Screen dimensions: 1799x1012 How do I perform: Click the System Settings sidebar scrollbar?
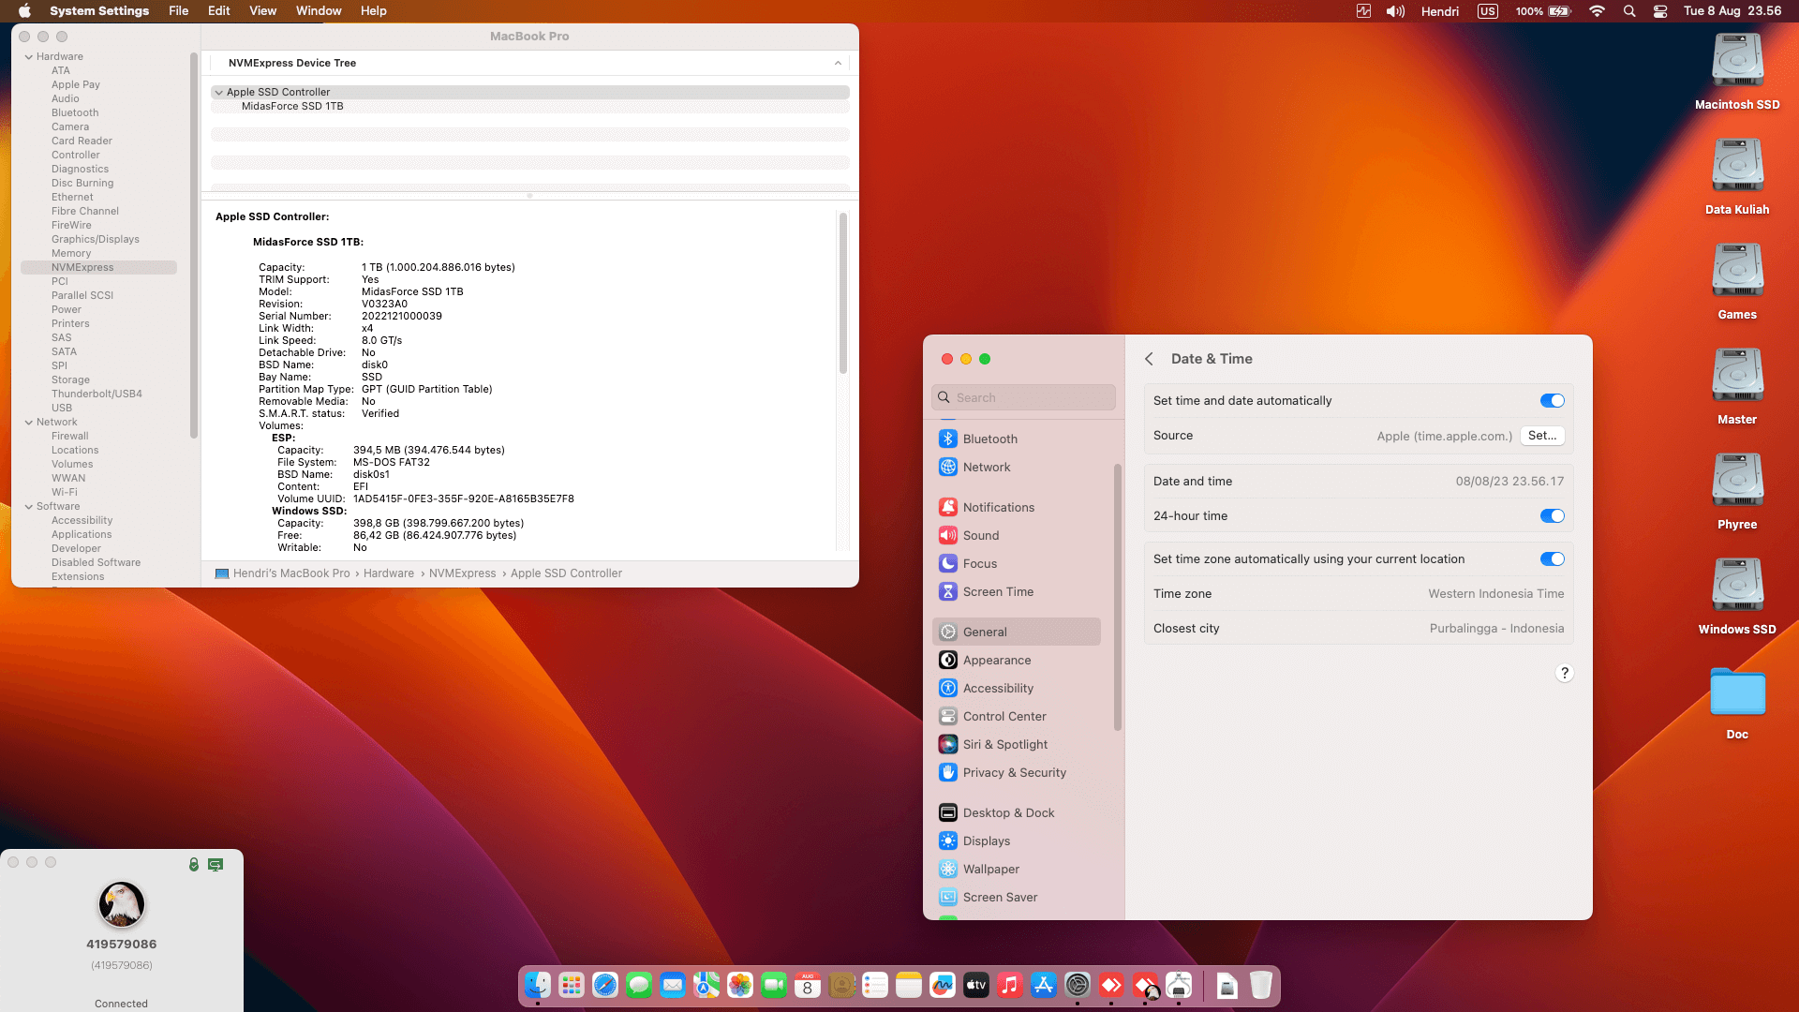(x=1117, y=596)
